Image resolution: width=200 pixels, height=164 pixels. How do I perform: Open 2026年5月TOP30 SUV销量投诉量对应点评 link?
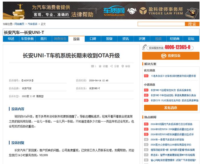click(172, 129)
